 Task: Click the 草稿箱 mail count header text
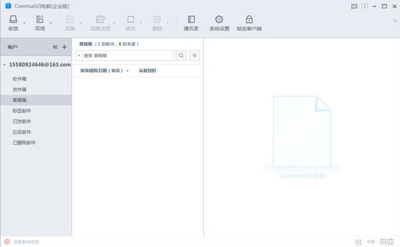[109, 44]
